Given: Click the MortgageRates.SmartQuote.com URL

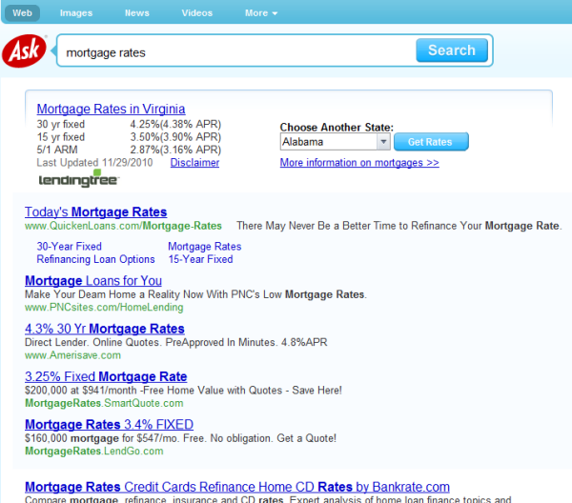Looking at the screenshot, I should (104, 403).
